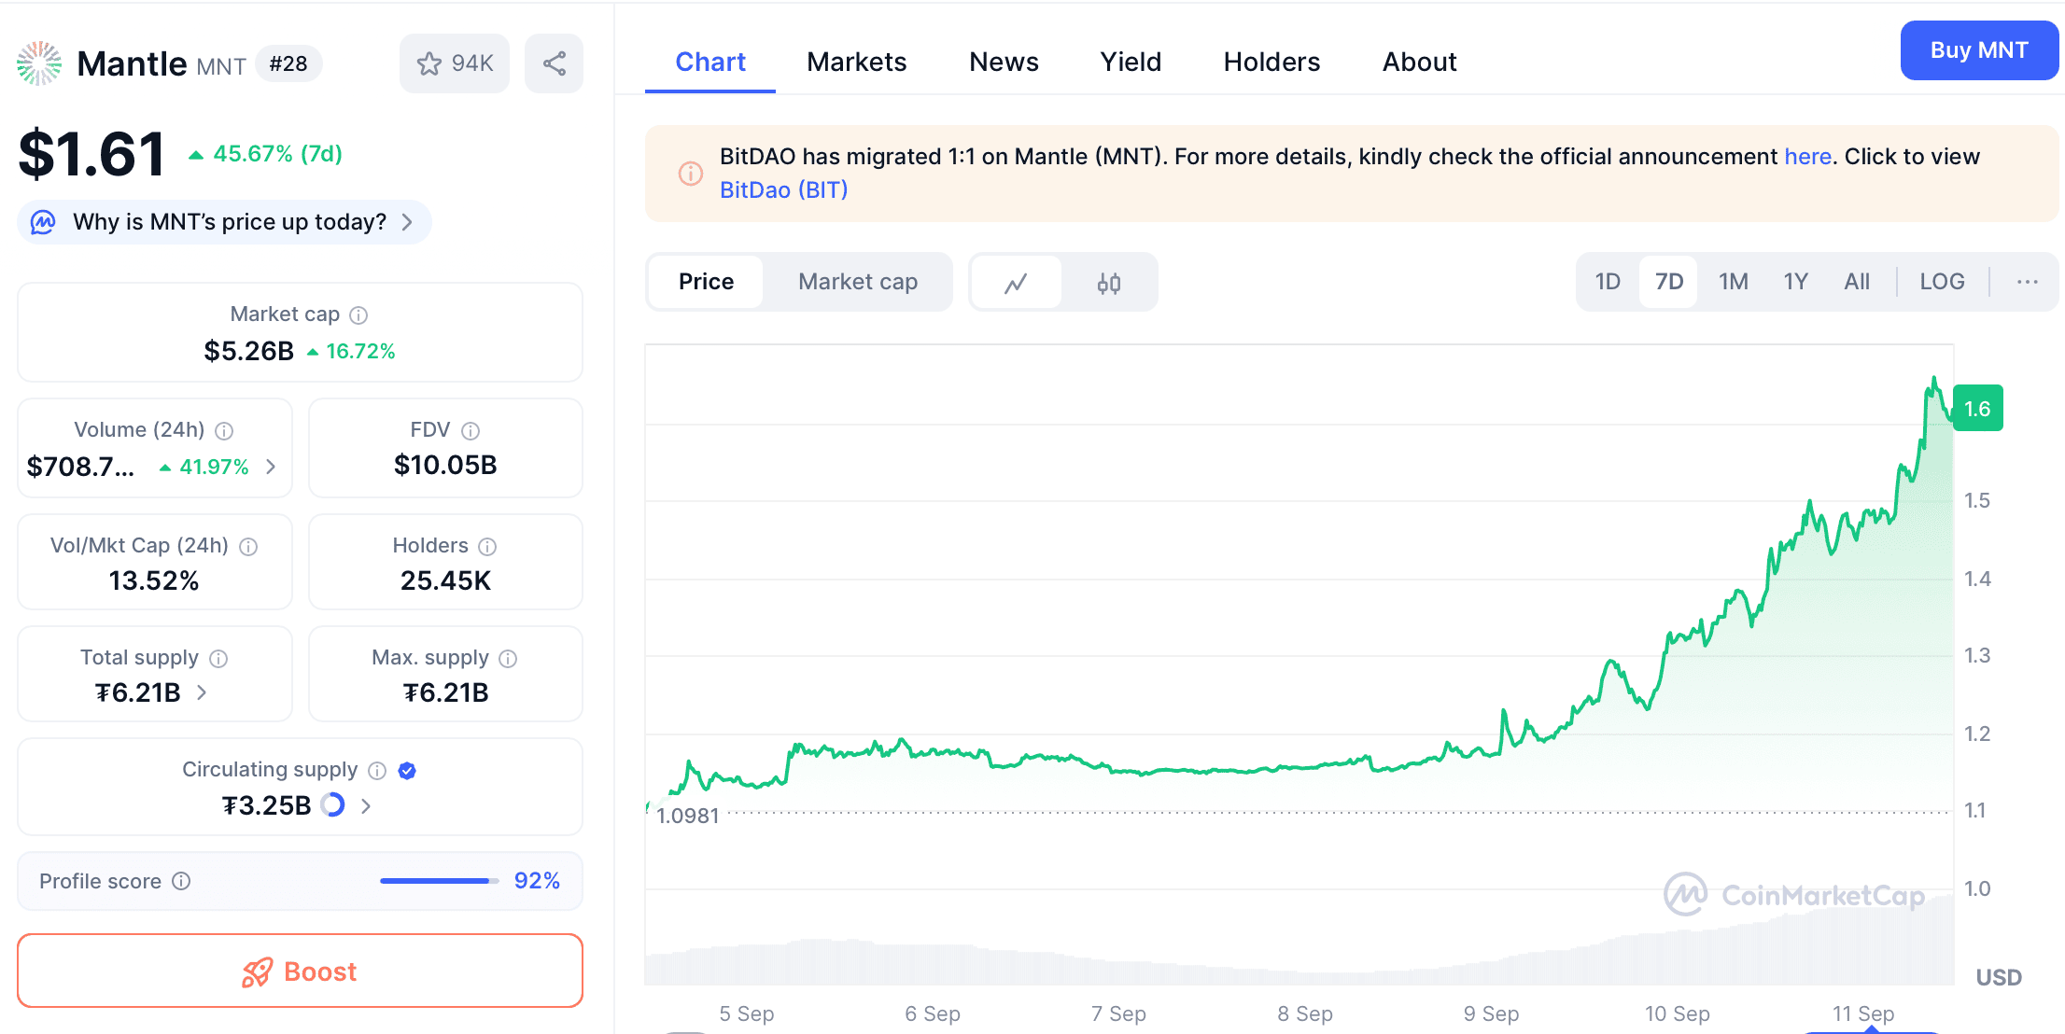This screenshot has height=1034, width=2065.
Task: Click the Buy MNT button
Action: [1978, 50]
